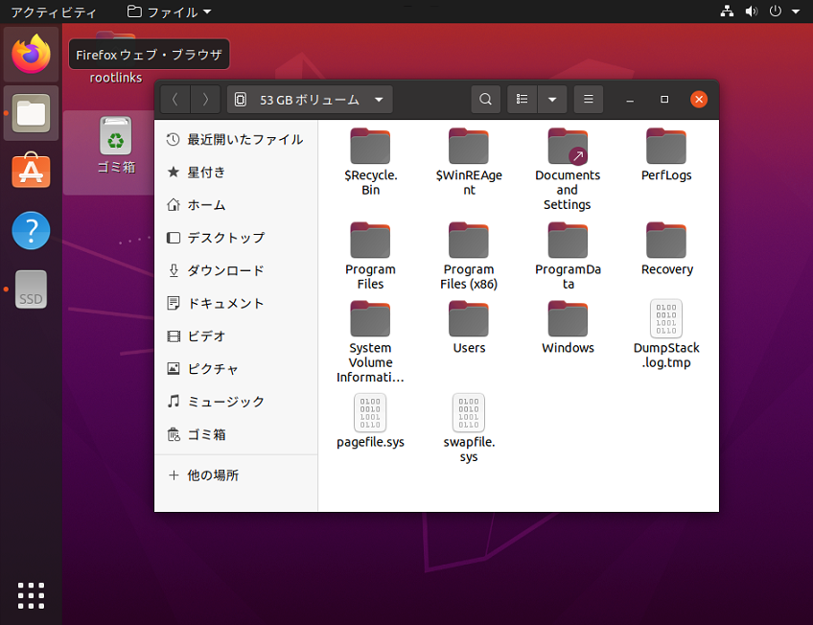This screenshot has height=625, width=813.
Task: Close the Files window
Action: [x=699, y=99]
